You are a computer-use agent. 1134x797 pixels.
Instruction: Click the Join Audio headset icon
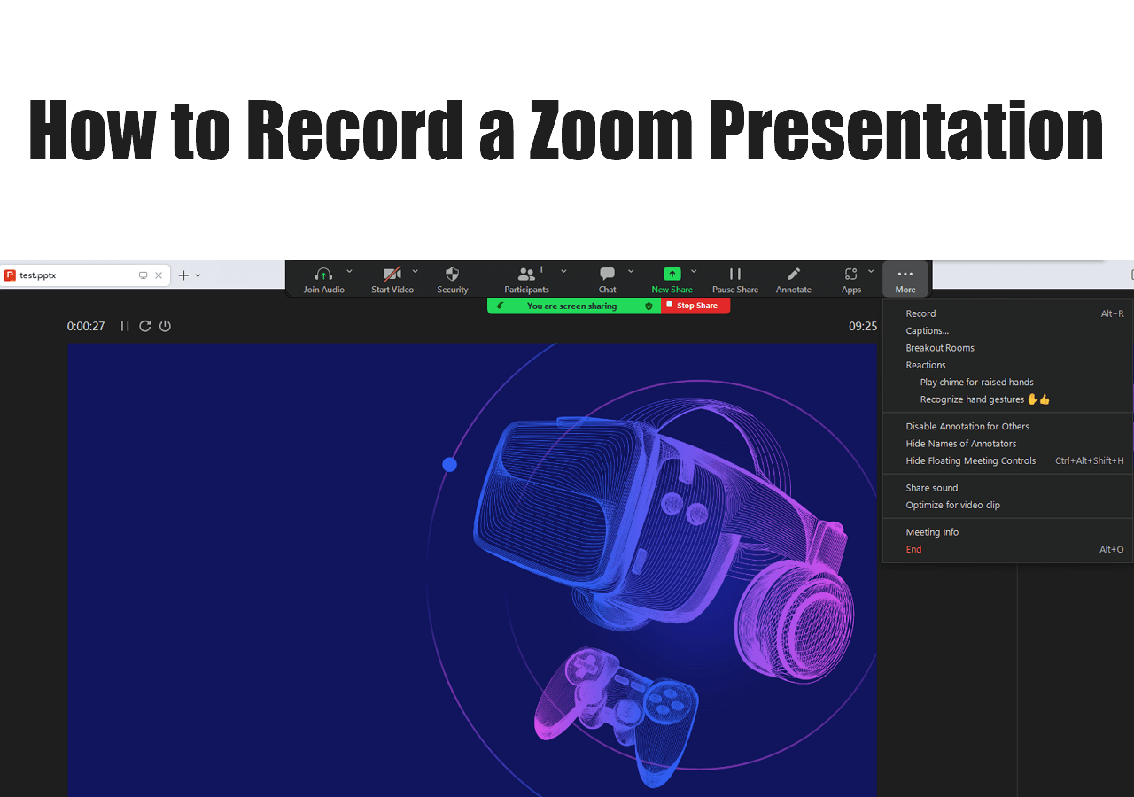(323, 273)
